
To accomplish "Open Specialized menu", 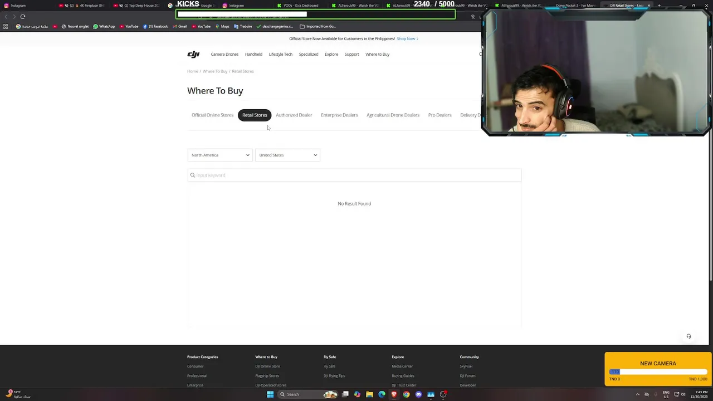I will click(x=308, y=54).
